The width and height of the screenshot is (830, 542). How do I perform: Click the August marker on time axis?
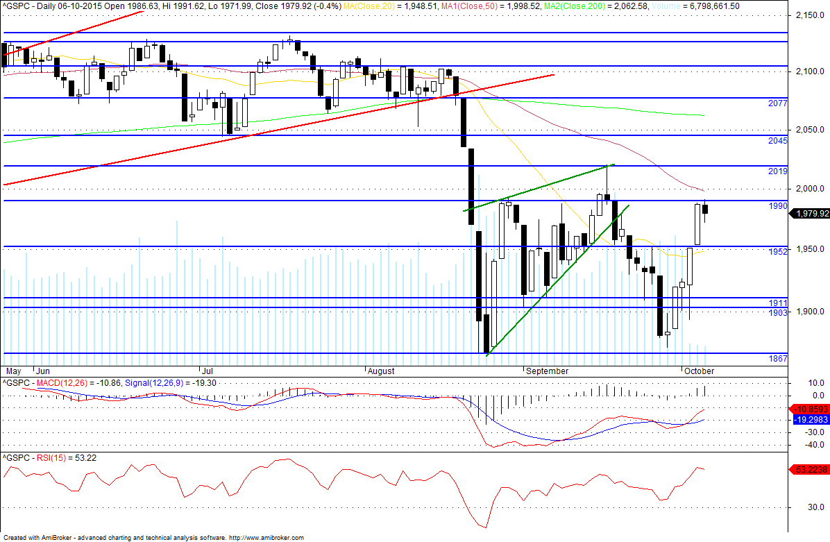pos(380,371)
